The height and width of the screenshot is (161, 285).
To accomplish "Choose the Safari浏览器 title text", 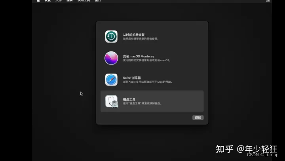I will (x=132, y=78).
